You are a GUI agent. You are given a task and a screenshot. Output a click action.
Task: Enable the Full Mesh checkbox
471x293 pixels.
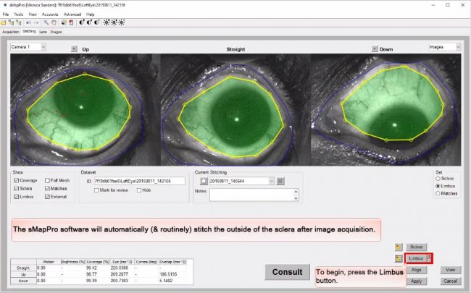pos(48,180)
